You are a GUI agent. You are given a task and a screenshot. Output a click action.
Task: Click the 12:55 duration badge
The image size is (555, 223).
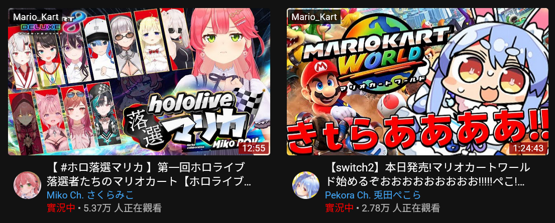point(254,148)
